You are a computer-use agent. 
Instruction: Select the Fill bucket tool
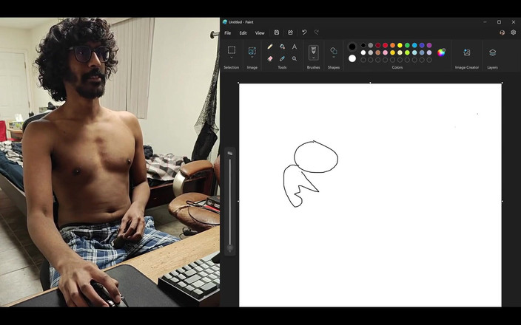[282, 47]
